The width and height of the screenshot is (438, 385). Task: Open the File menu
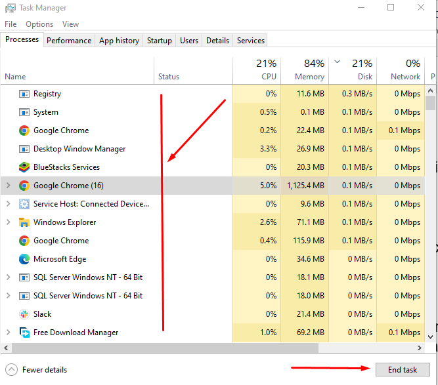pos(11,24)
